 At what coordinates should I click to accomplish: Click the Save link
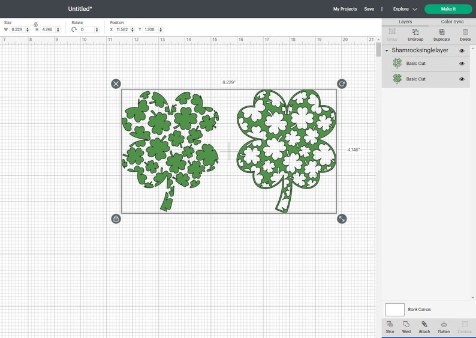[x=369, y=9]
